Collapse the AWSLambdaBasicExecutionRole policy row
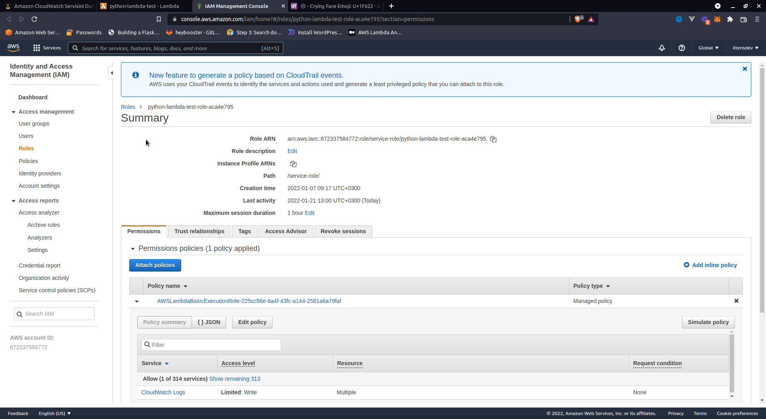Viewport: 766px width, 419px height. point(137,301)
